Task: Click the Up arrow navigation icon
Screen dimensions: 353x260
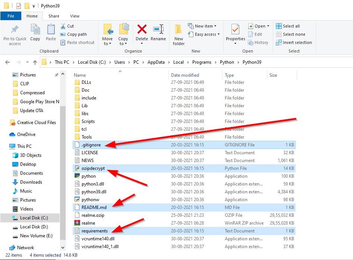Action: 35,62
